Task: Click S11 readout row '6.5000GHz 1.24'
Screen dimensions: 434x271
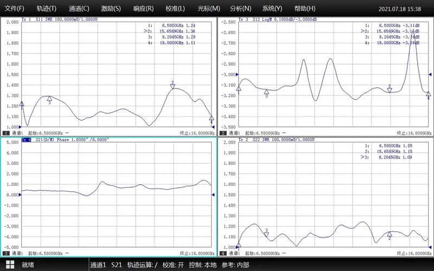Action: coord(171,25)
